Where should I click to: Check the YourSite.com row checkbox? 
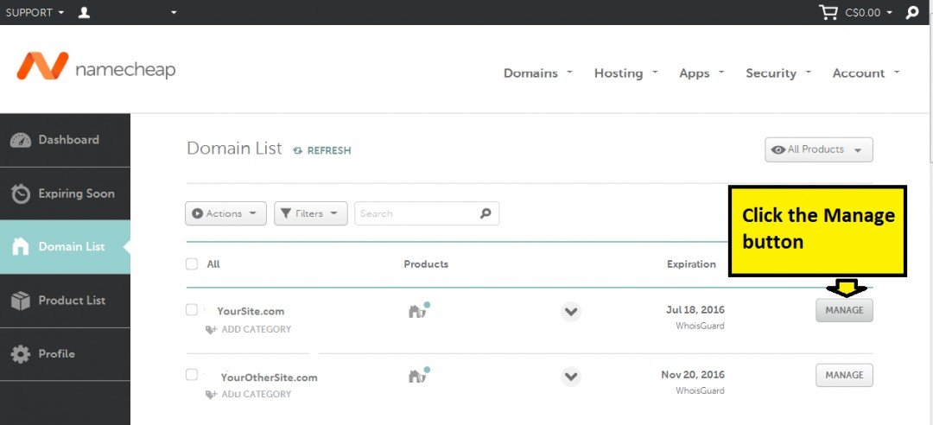point(192,310)
